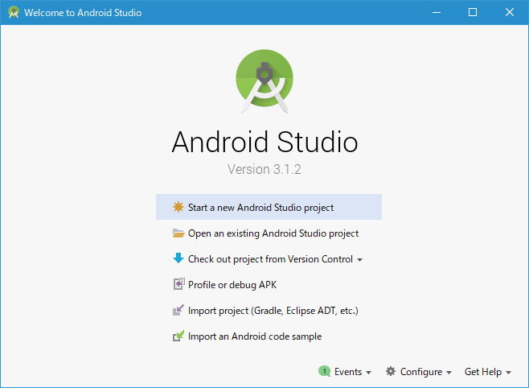Close the Welcome to Android Studio window
The image size is (529, 388).
(510, 13)
